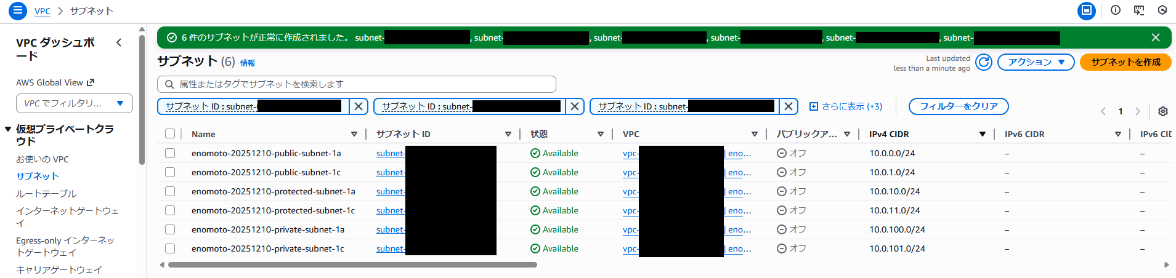Select the private-subnet-1c row checkbox

click(x=170, y=248)
